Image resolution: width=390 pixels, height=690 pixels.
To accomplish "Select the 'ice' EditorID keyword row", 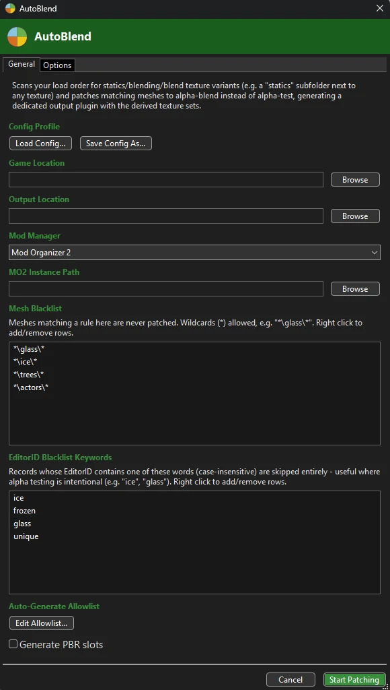I will pos(194,498).
